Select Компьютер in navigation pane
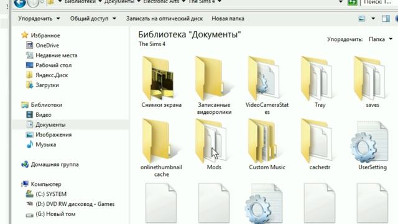The width and height of the screenshot is (398, 224). pos(46,184)
